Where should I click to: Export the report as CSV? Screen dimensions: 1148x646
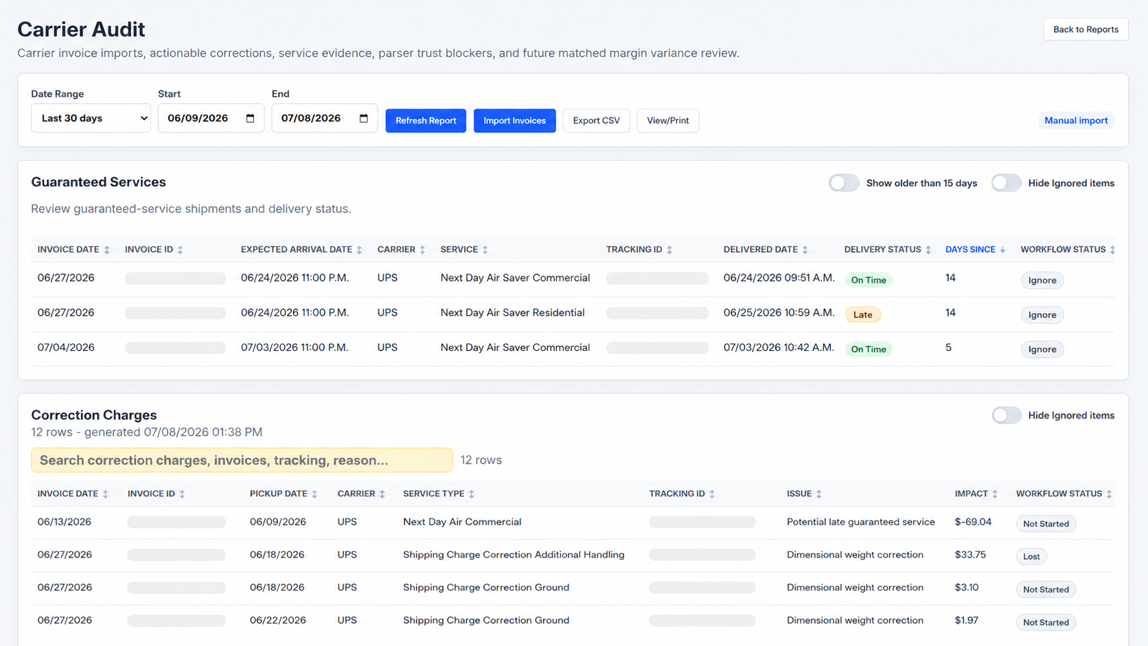pos(596,121)
